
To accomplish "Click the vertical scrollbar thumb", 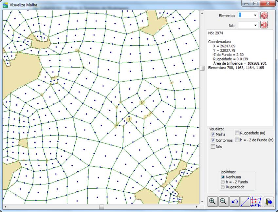I will tap(202, 68).
